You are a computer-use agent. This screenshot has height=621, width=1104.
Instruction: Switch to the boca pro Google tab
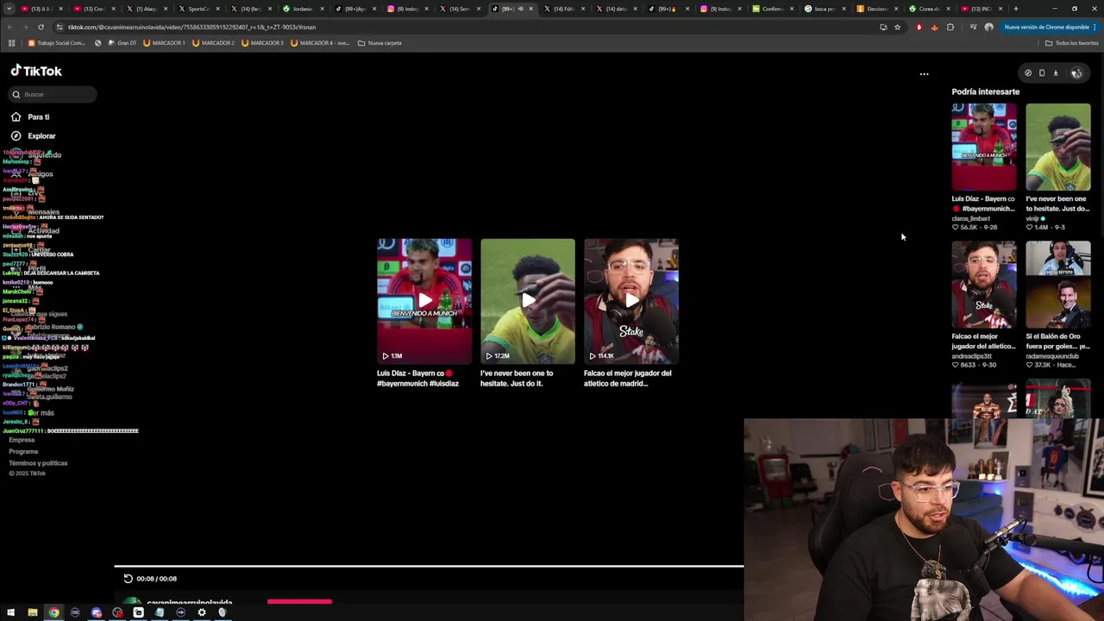(x=824, y=9)
